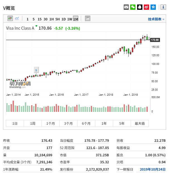
Task: Click 52 周范围 value 121.6 - 187.05
Action: [x=98, y=148]
